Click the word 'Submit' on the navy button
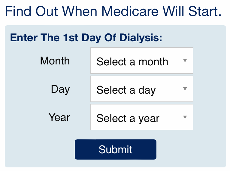Screen dimensions: 230x171 point(115,150)
